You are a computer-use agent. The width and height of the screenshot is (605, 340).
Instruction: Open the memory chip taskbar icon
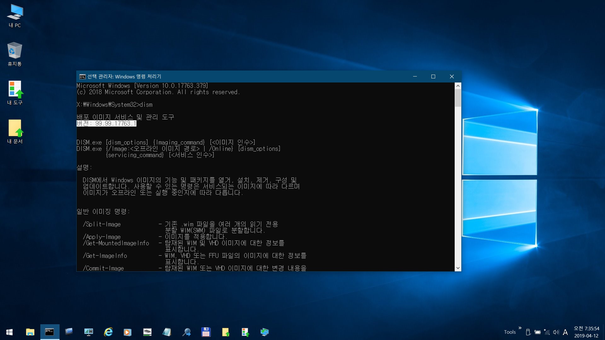147,332
